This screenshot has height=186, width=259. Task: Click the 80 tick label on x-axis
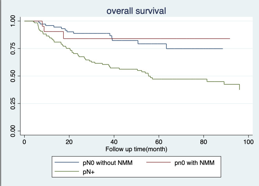(203, 142)
